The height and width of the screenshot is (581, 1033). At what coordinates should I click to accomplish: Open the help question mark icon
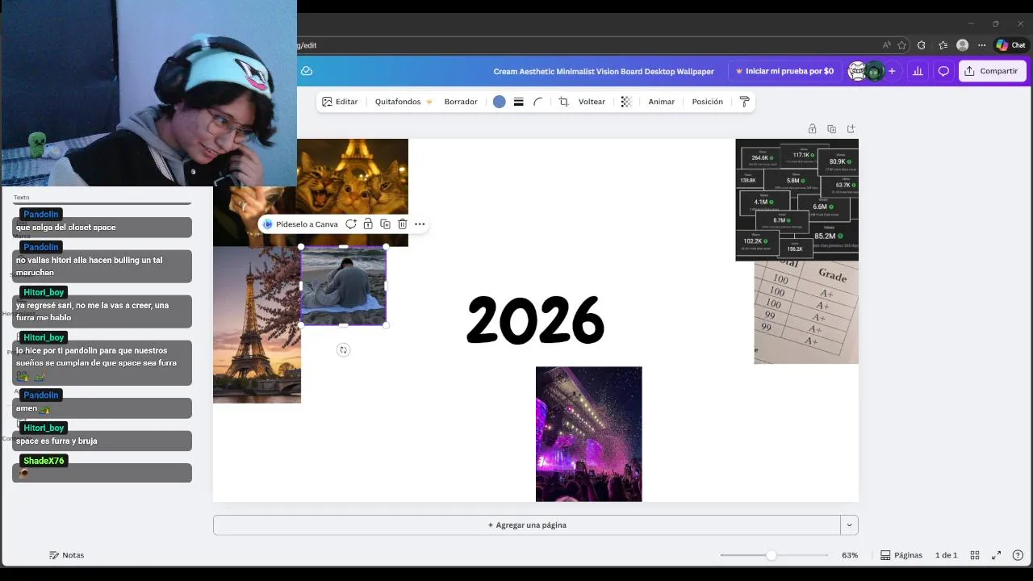click(1018, 555)
